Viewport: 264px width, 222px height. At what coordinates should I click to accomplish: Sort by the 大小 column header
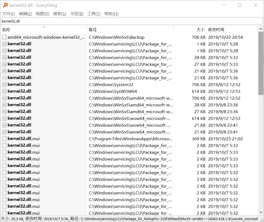(190, 30)
